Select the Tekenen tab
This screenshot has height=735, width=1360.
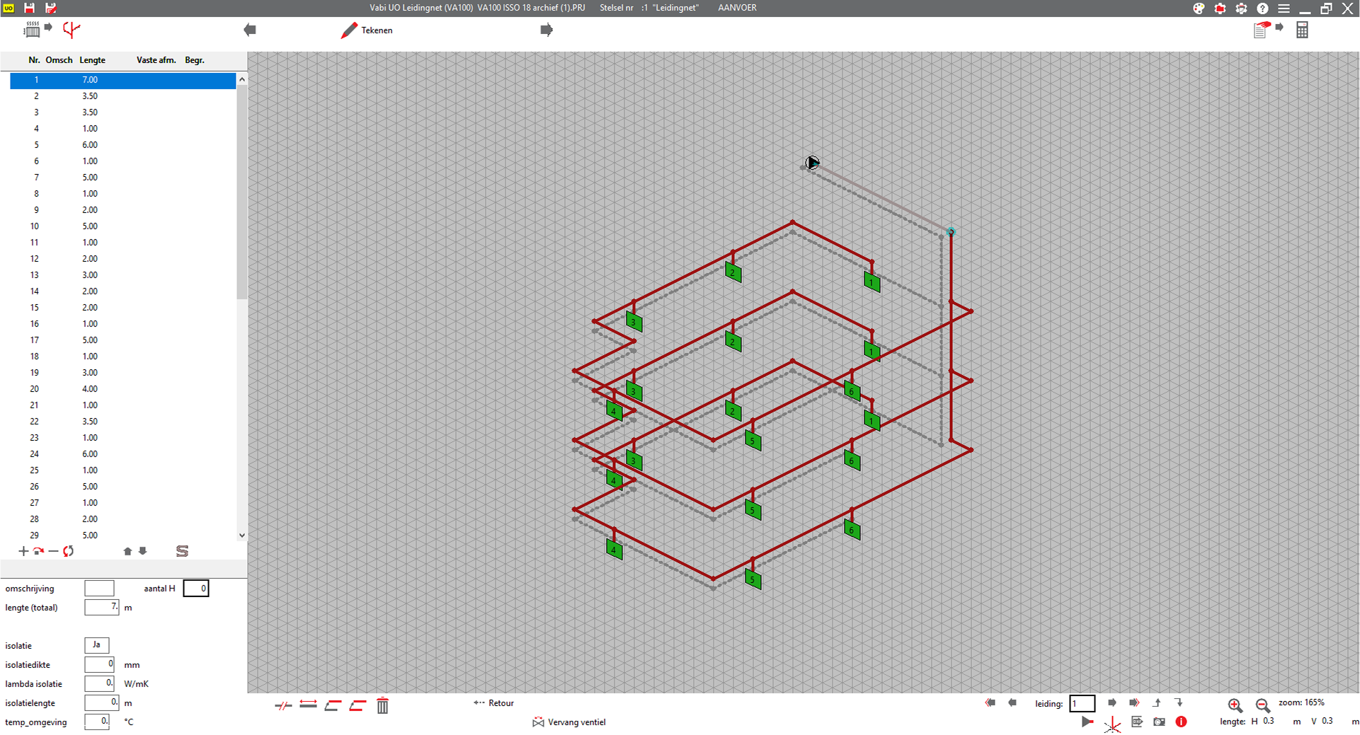[367, 30]
